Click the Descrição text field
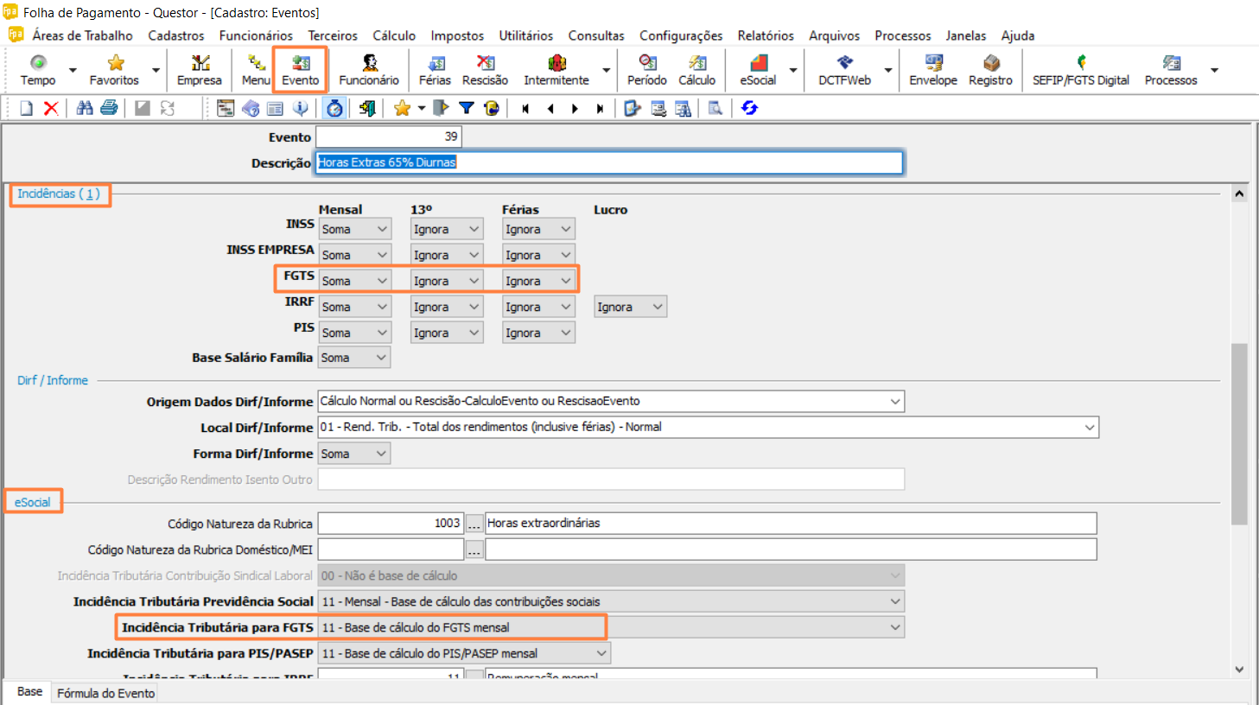Screen dimensions: 1259x705 tap(608, 162)
